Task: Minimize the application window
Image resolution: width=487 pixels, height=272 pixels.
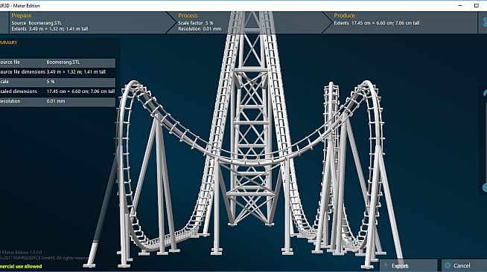Action: (x=460, y=6)
